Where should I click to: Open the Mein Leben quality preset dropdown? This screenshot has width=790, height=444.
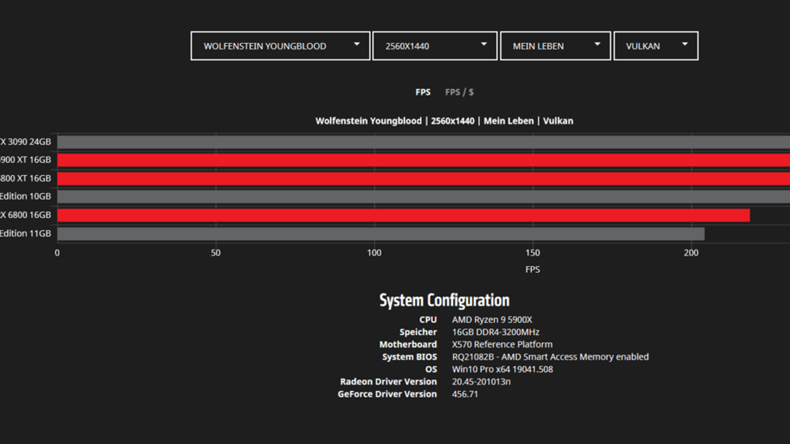tap(555, 46)
